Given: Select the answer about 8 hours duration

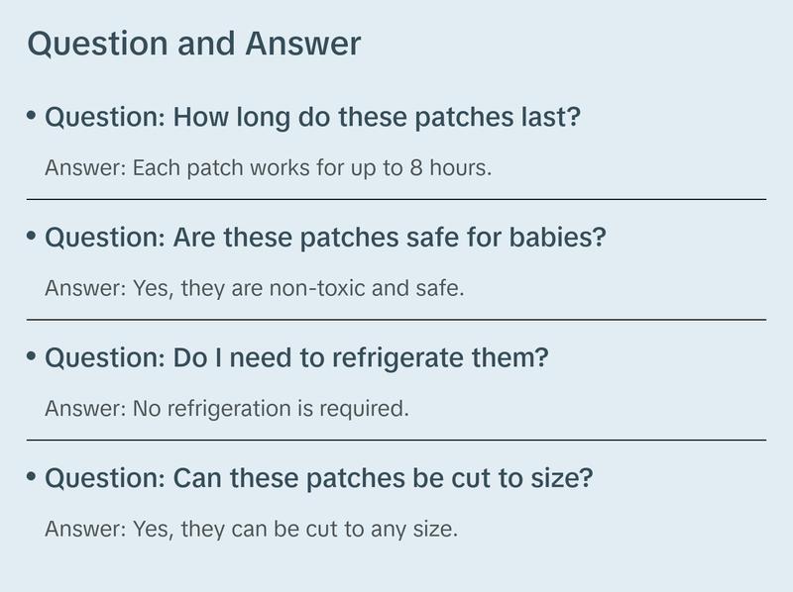Looking at the screenshot, I should pos(268,167).
